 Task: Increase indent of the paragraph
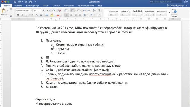(x=89, y=10)
